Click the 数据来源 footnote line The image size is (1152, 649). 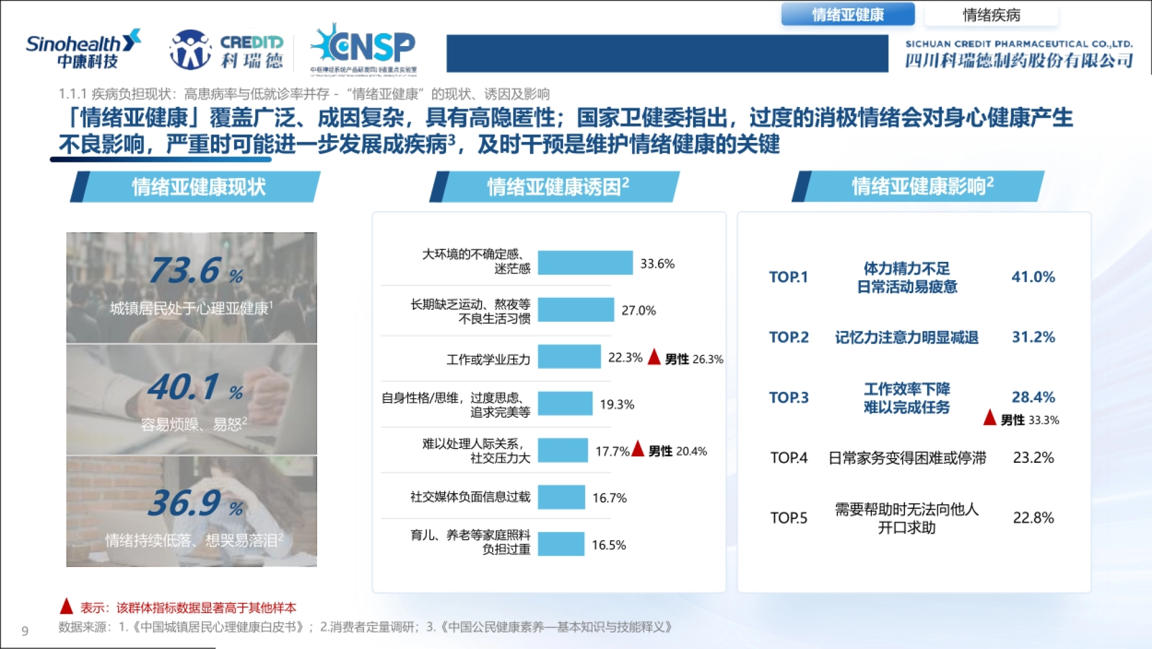[365, 627]
